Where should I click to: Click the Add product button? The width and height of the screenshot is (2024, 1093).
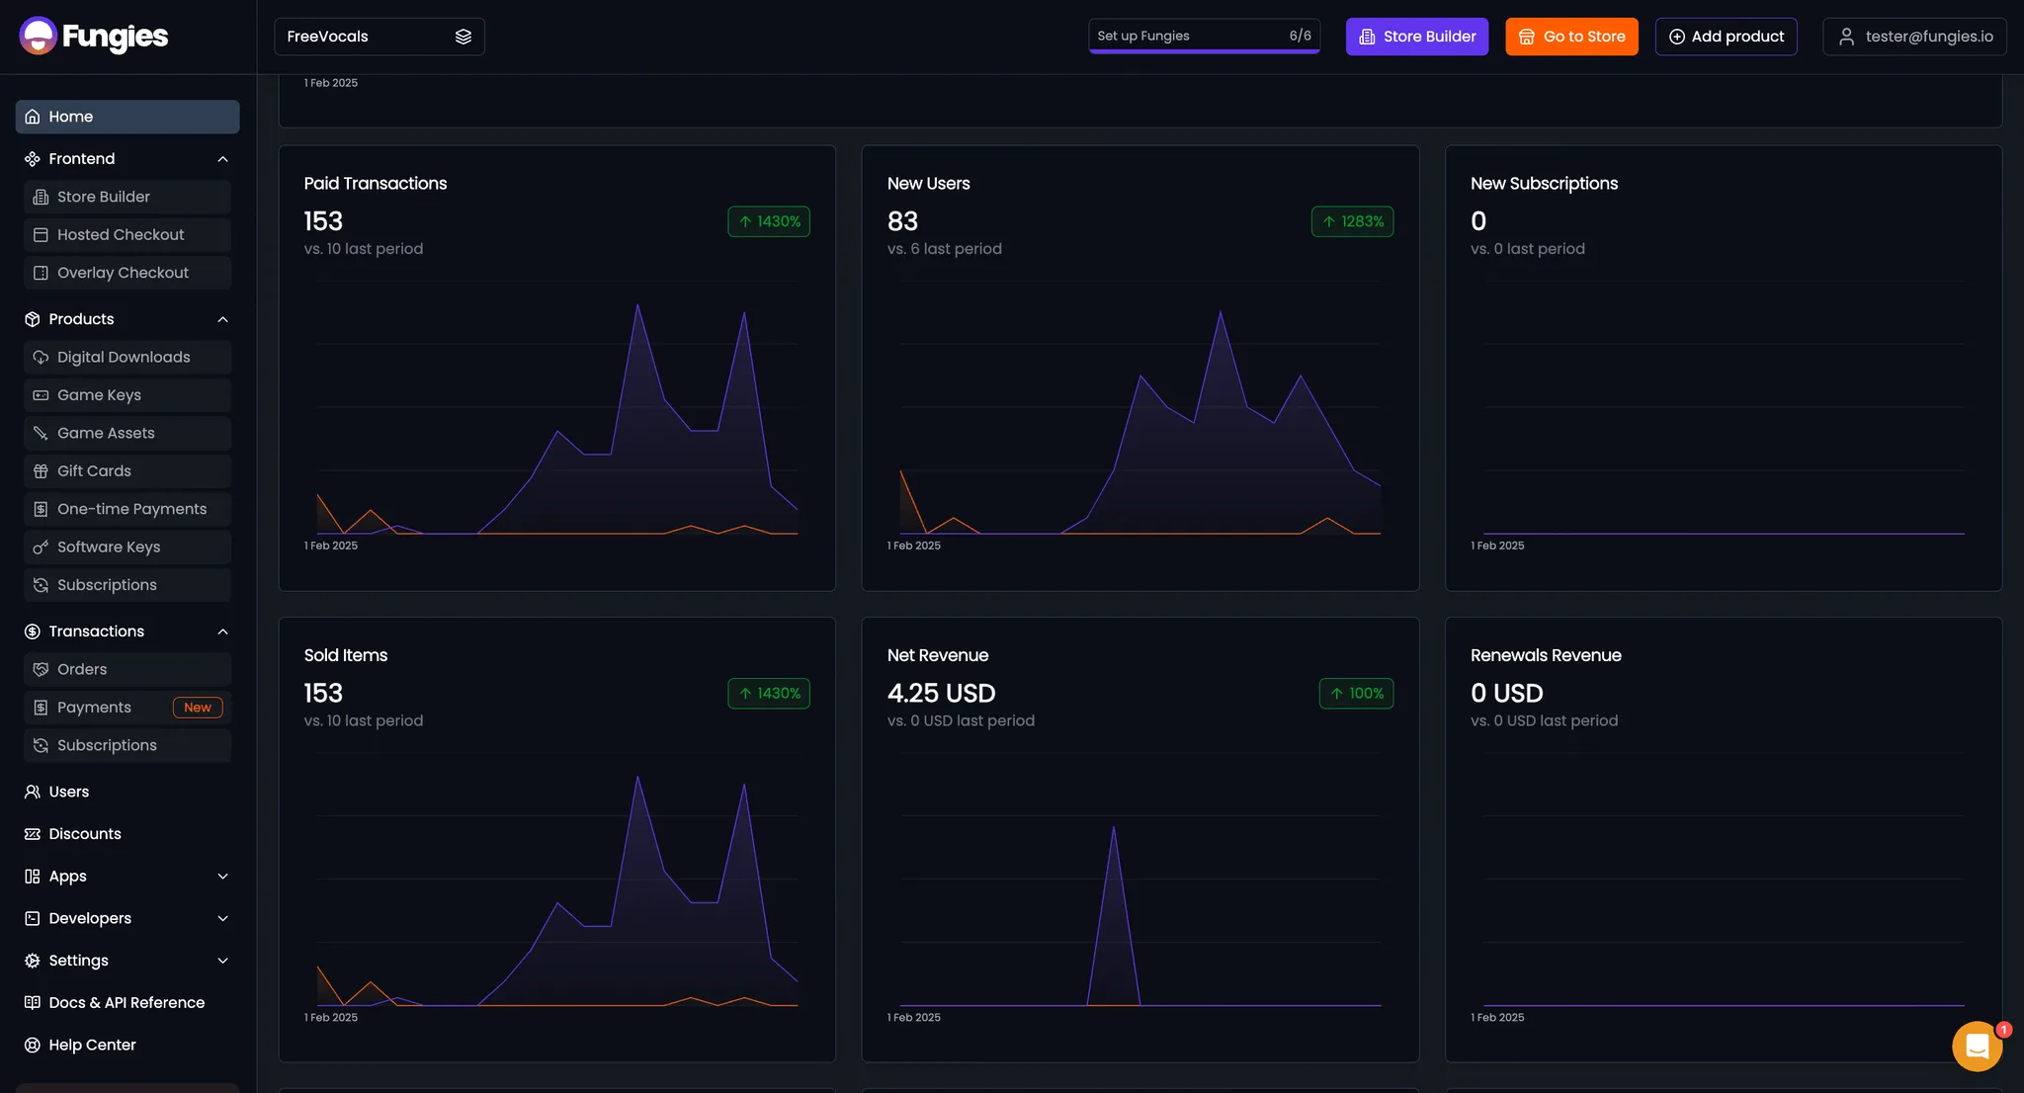pos(1726,37)
